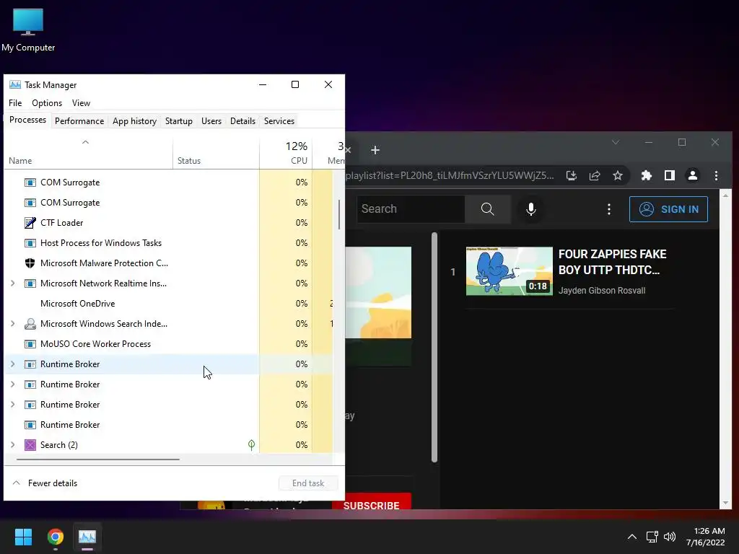This screenshot has height=554, width=739.
Task: Open Task Manager Options menu
Action: point(47,103)
